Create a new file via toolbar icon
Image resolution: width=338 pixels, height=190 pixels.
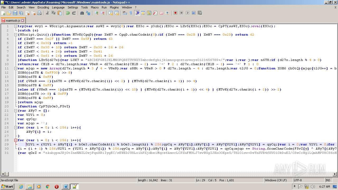pos(3,13)
